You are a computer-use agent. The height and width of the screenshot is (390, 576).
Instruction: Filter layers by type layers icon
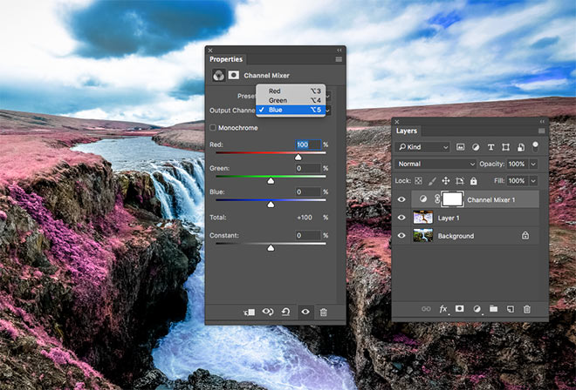(x=490, y=147)
